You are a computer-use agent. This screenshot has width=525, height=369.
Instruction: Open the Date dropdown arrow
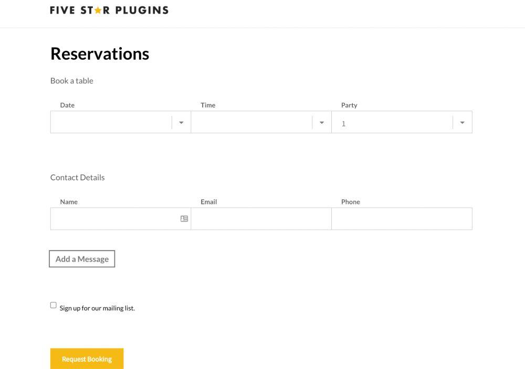(181, 123)
